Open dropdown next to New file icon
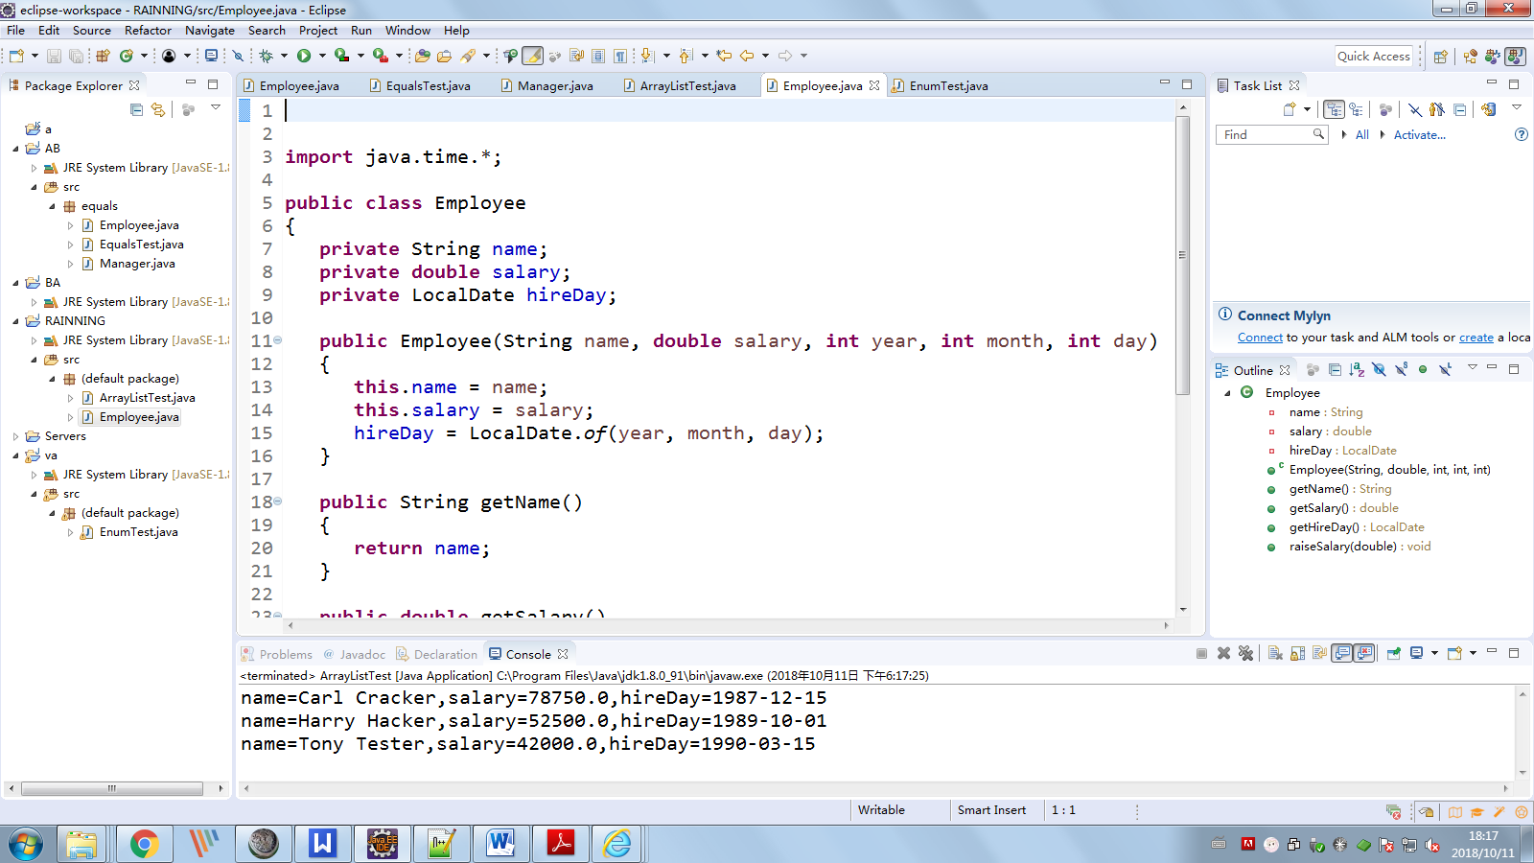Image resolution: width=1534 pixels, height=863 pixels. 35,56
